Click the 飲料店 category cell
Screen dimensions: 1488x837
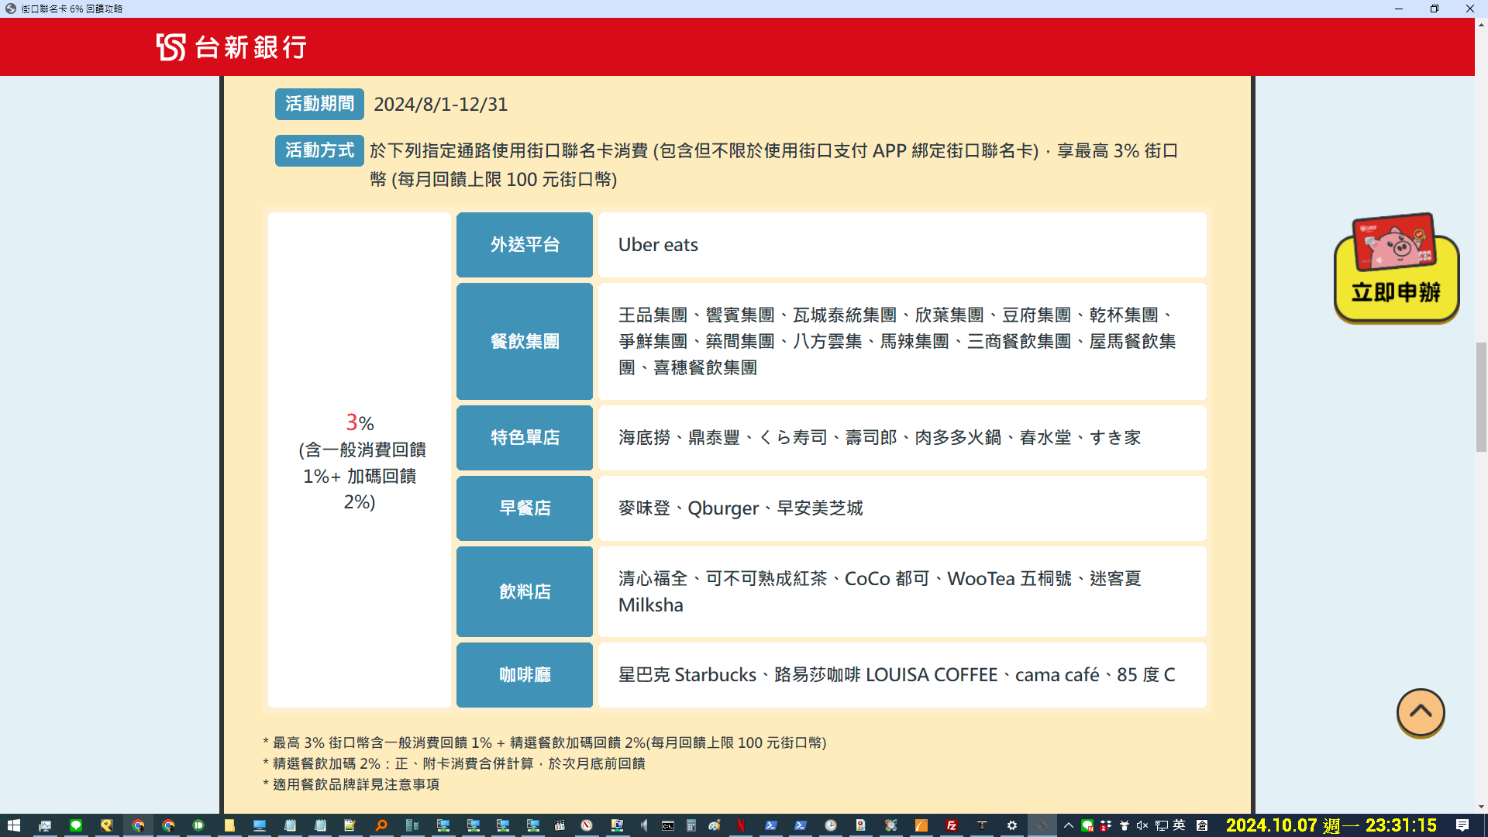(525, 591)
